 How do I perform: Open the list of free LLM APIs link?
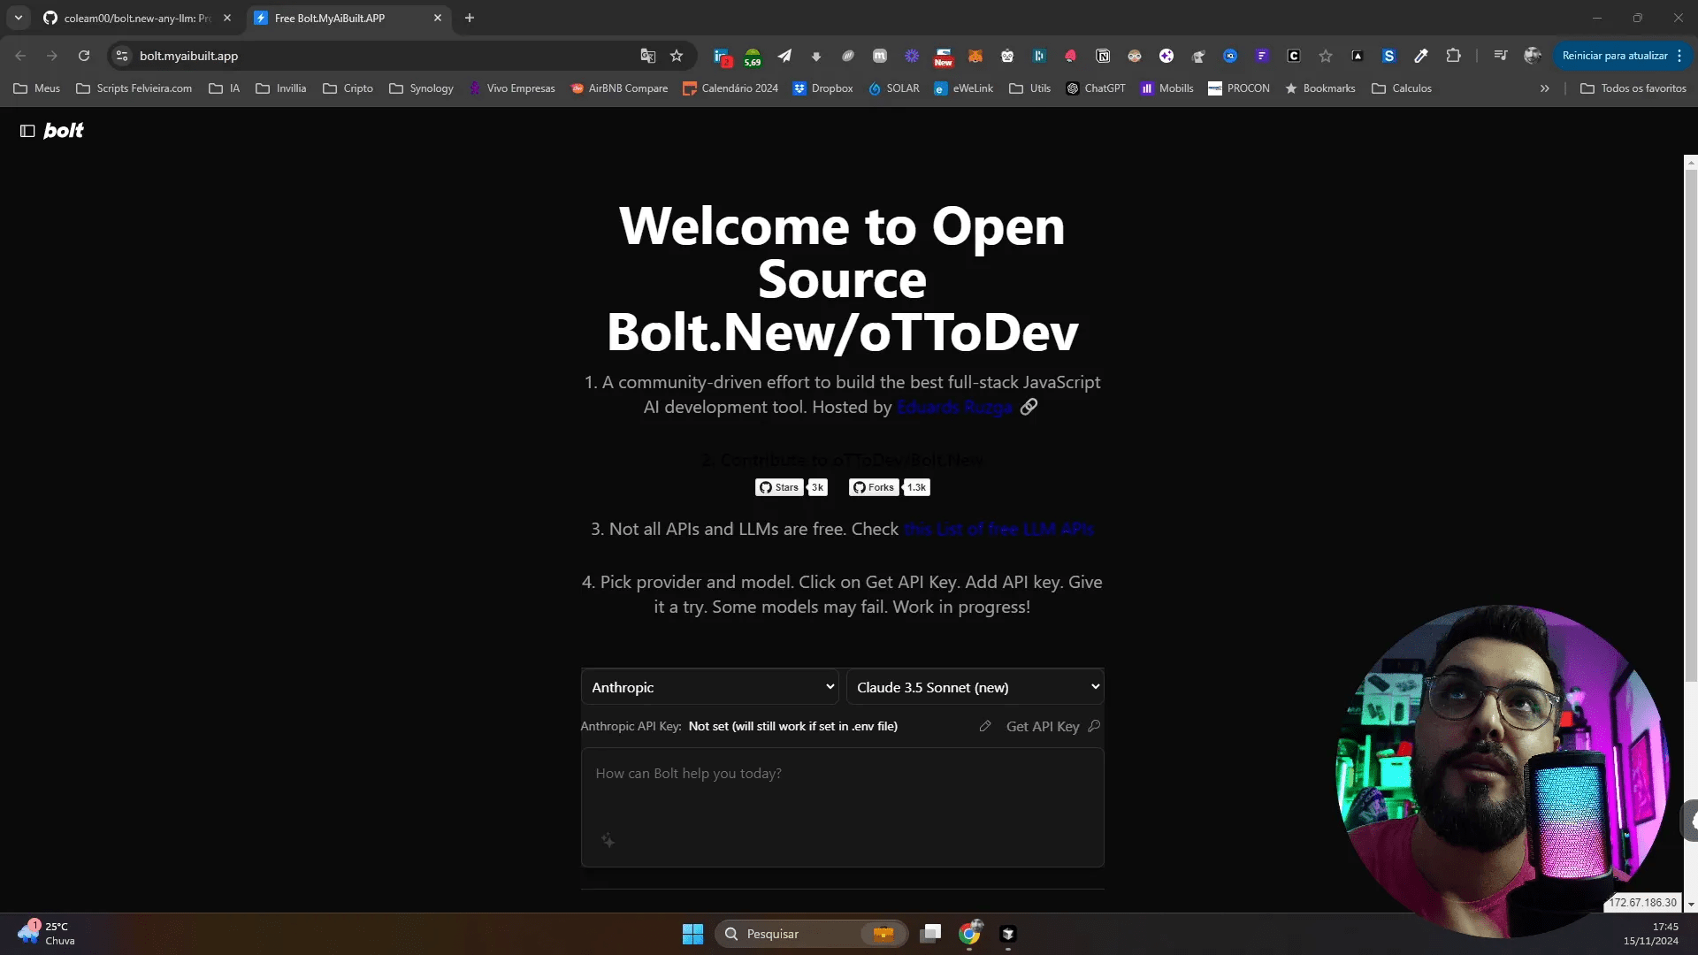pos(998,529)
